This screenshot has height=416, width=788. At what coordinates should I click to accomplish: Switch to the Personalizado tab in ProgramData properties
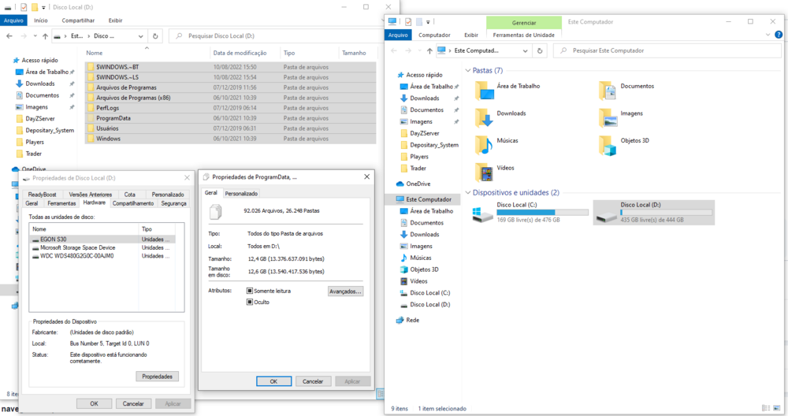point(241,193)
